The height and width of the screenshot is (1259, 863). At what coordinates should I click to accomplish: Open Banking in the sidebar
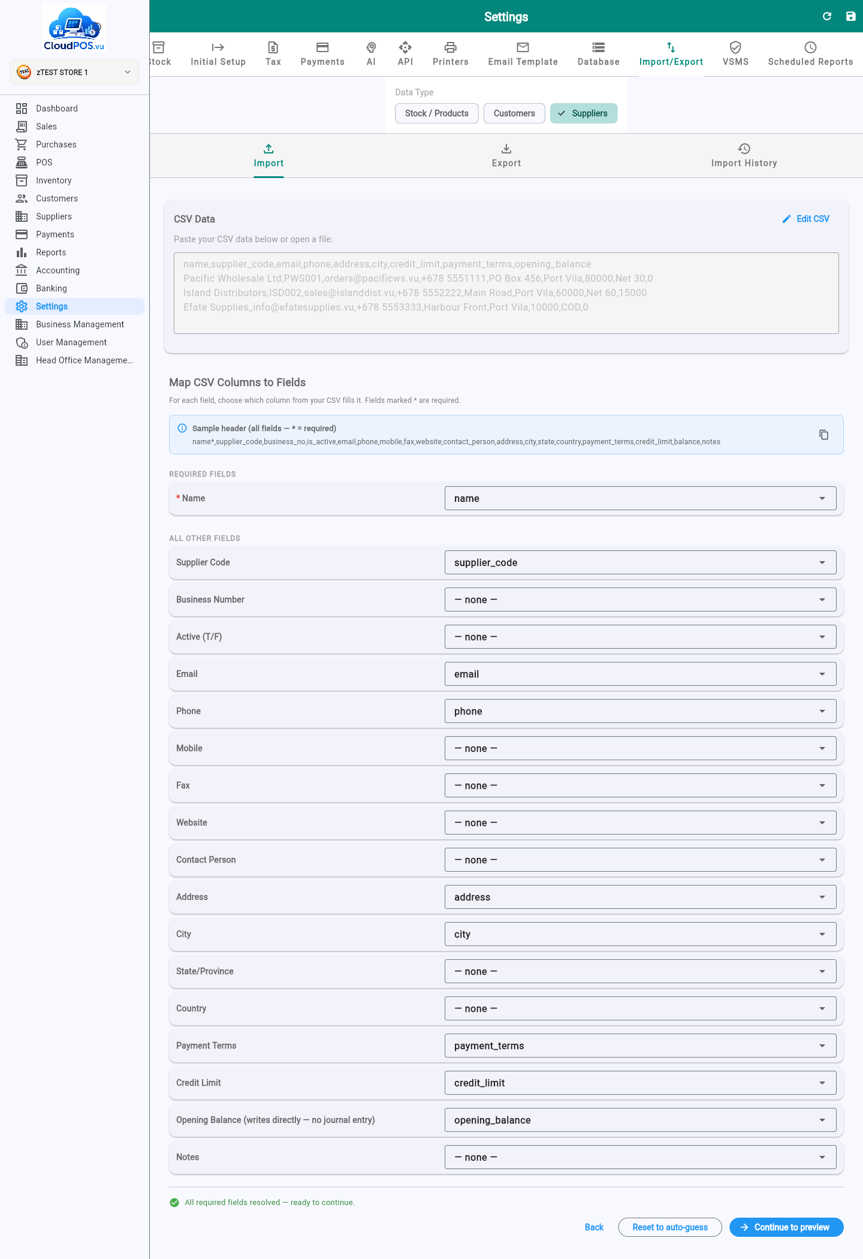[74, 288]
